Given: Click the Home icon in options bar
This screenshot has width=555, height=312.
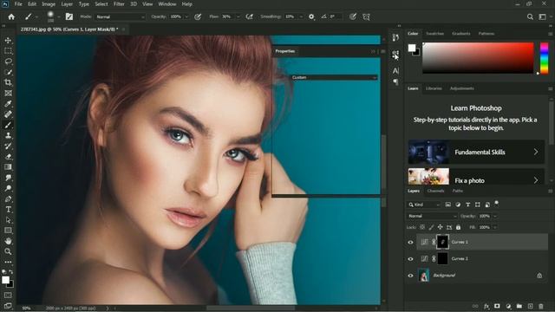Looking at the screenshot, I should coord(11,16).
